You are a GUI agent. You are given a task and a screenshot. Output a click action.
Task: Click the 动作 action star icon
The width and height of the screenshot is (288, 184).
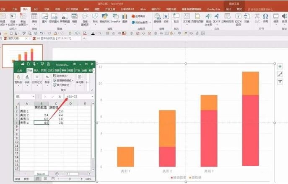click(x=166, y=18)
